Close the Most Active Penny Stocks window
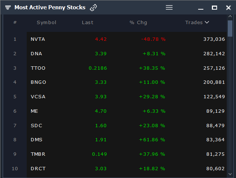236x178 pixels. (228, 7)
